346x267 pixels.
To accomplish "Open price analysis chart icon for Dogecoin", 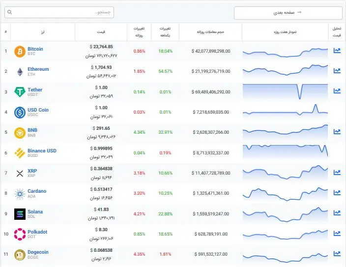I will tap(337, 253).
